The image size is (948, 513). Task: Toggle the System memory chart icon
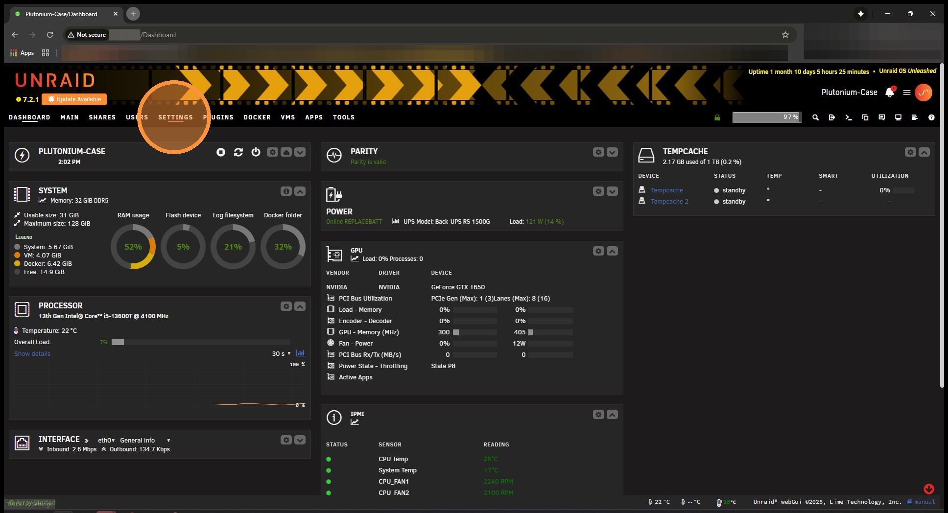43,201
